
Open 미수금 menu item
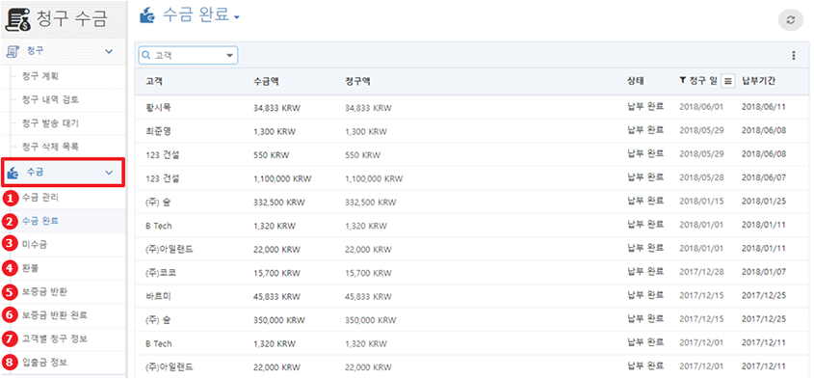[x=35, y=244]
